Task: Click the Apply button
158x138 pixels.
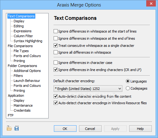Action: [115, 129]
